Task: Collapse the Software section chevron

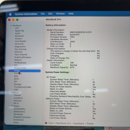Action: [9, 106]
